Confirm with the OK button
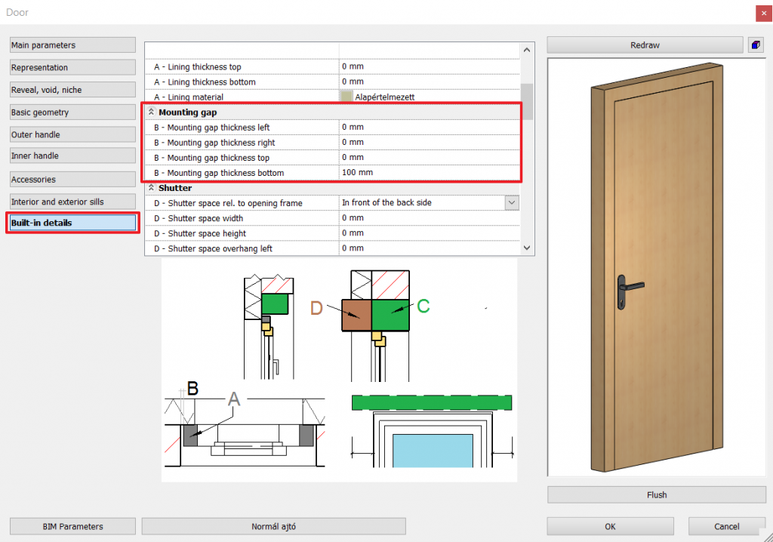 610,526
